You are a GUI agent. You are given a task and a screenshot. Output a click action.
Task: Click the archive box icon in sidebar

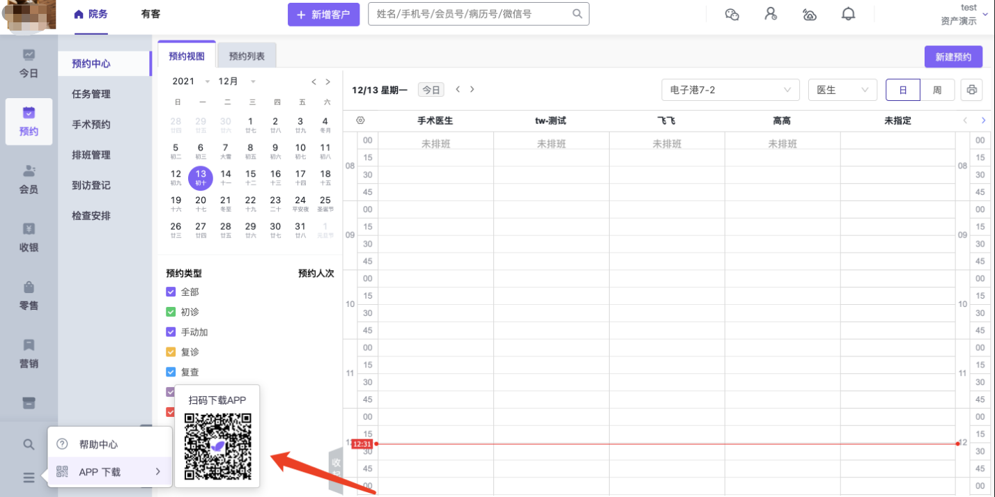click(x=29, y=403)
